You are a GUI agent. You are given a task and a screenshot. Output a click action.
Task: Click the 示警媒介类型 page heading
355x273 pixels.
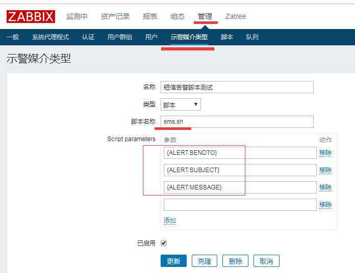pos(39,59)
